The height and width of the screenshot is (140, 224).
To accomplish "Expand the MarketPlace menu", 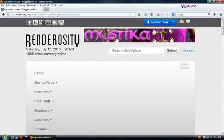I will [46, 83].
